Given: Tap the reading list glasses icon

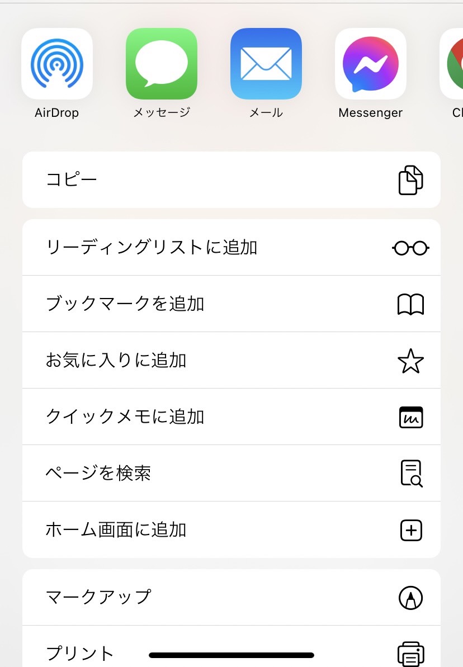Looking at the screenshot, I should (x=410, y=248).
